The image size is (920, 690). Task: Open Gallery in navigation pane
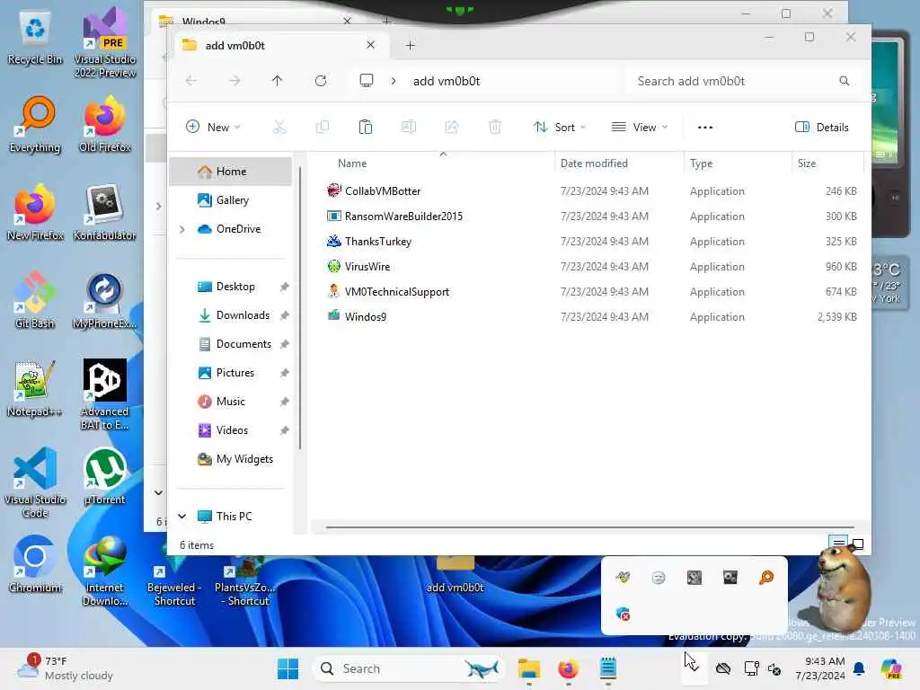231,200
